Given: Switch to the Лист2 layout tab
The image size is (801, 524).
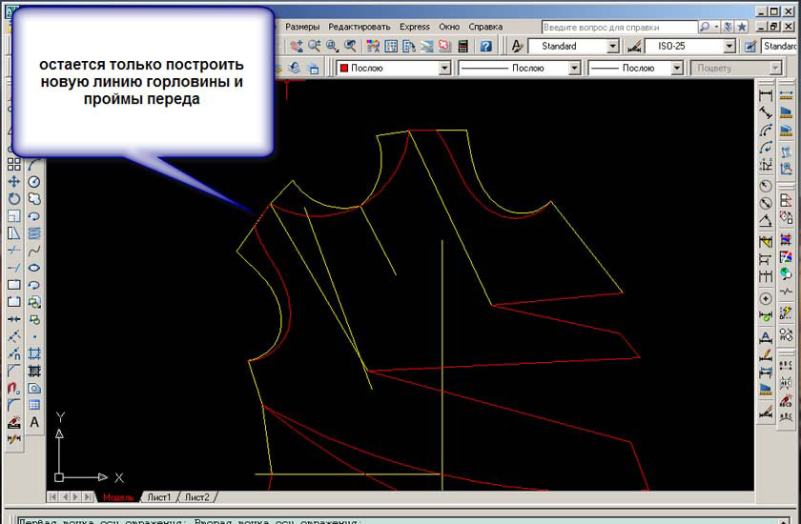Looking at the screenshot, I should pos(197,497).
